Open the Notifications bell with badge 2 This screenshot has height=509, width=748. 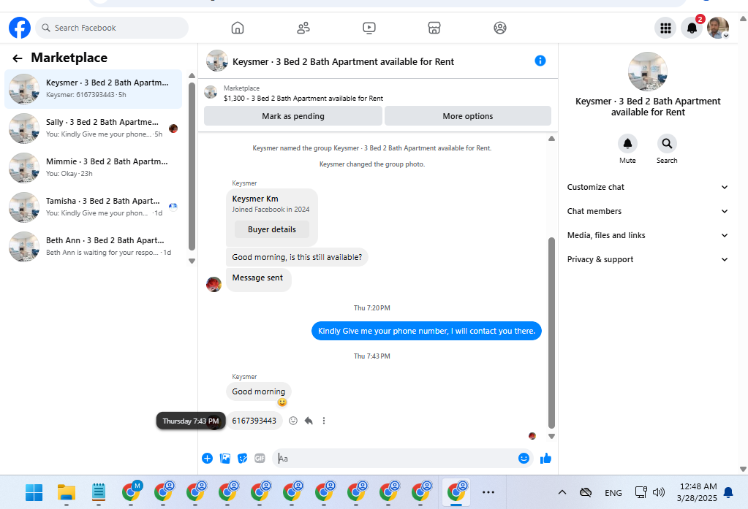click(x=692, y=28)
